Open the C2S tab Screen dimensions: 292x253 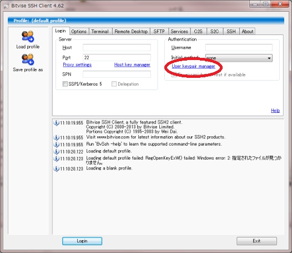[x=198, y=32]
